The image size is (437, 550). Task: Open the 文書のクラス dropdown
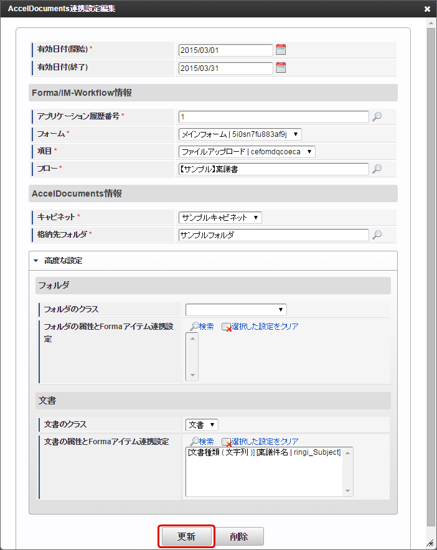(202, 425)
